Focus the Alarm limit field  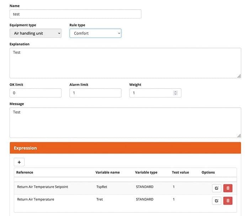pos(95,93)
